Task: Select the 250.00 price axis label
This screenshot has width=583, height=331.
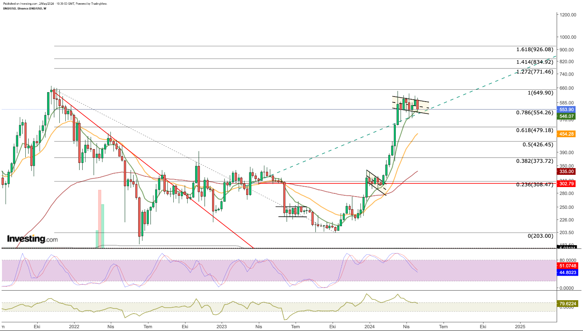Action: [x=568, y=207]
